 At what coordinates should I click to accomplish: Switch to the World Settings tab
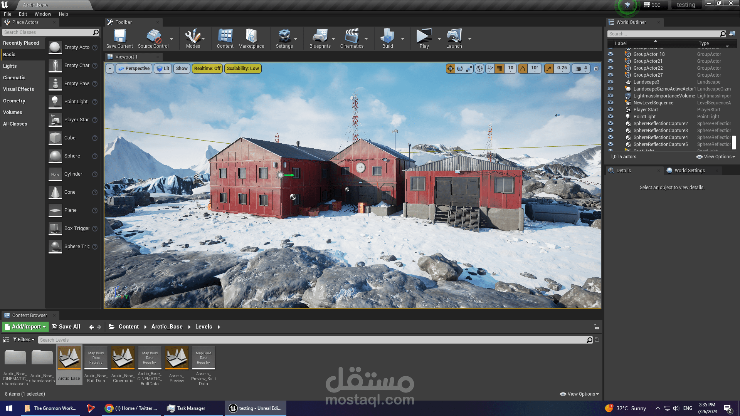point(689,171)
